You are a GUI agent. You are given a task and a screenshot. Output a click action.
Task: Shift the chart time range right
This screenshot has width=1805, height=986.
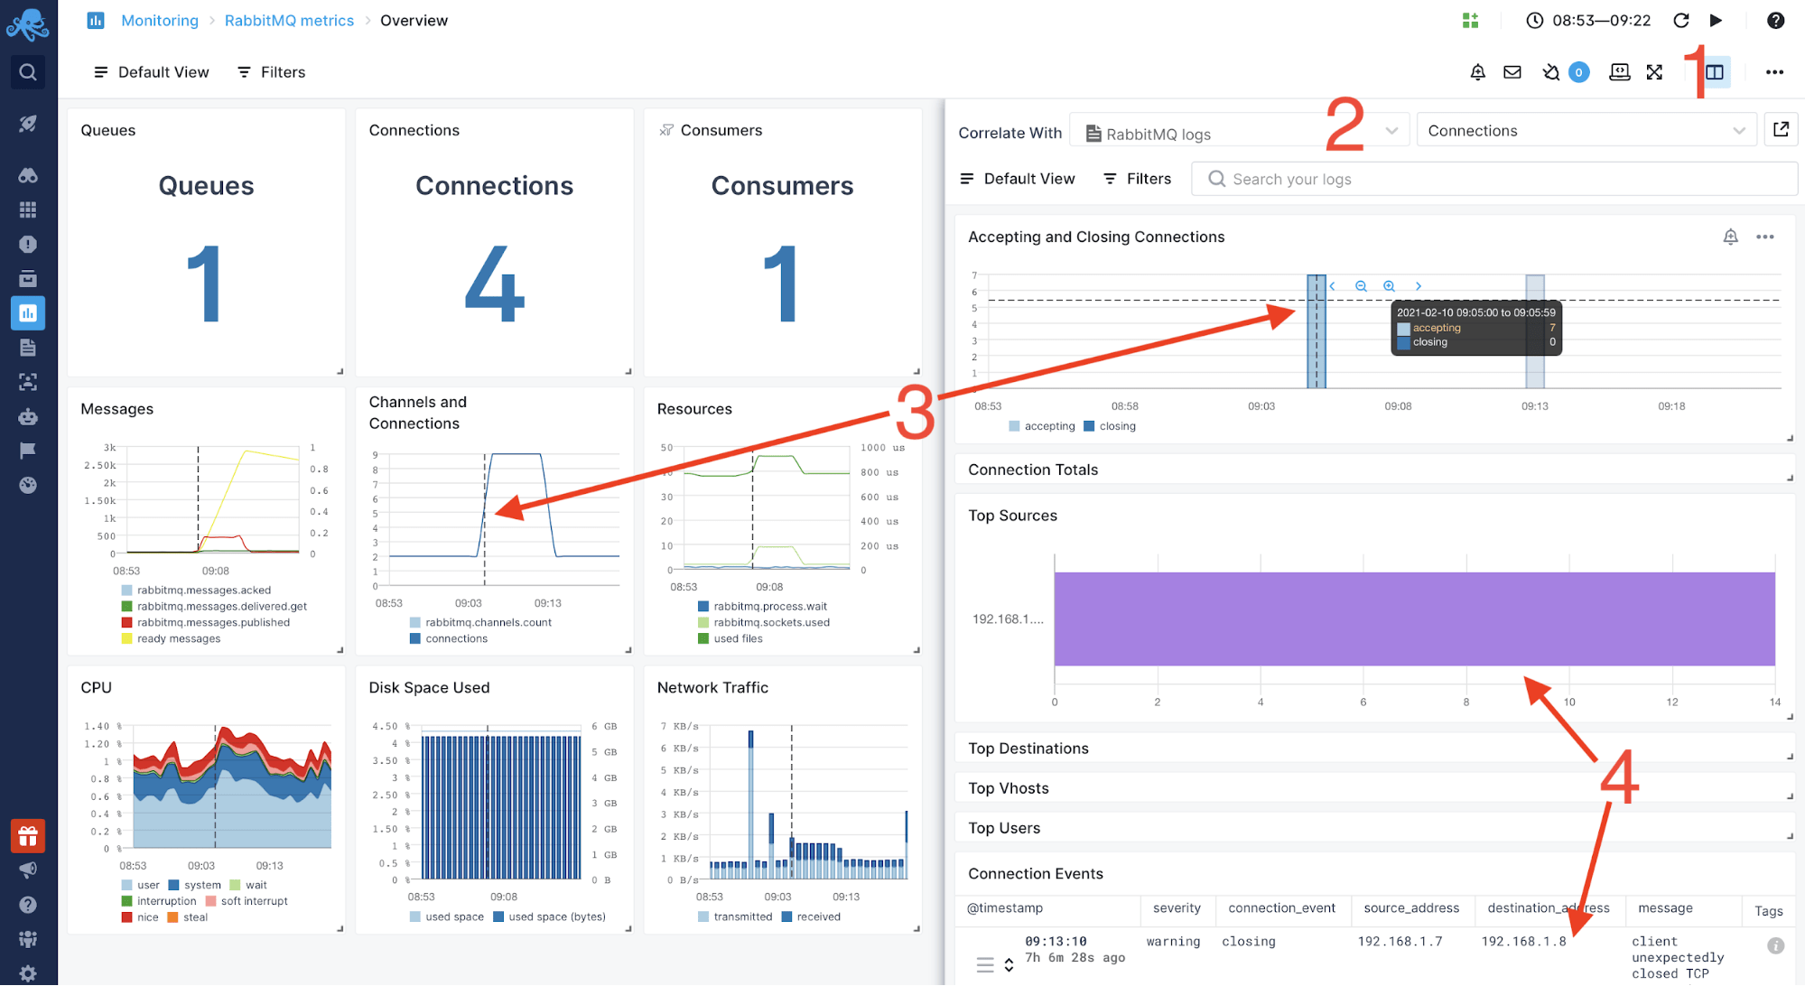tap(1419, 286)
